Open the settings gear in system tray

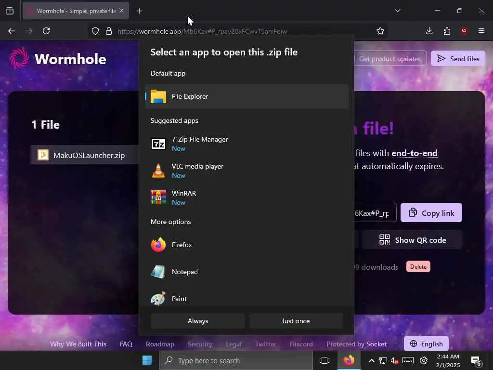click(424, 360)
